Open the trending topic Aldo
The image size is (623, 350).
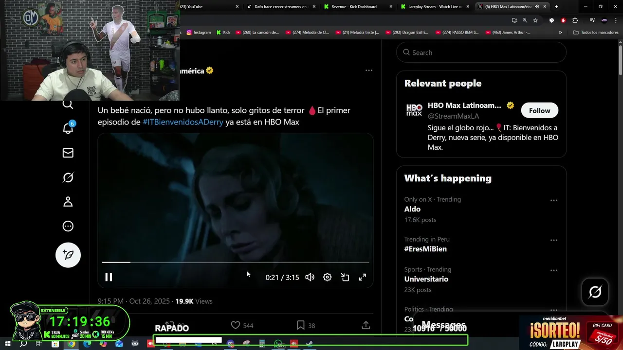click(412, 209)
